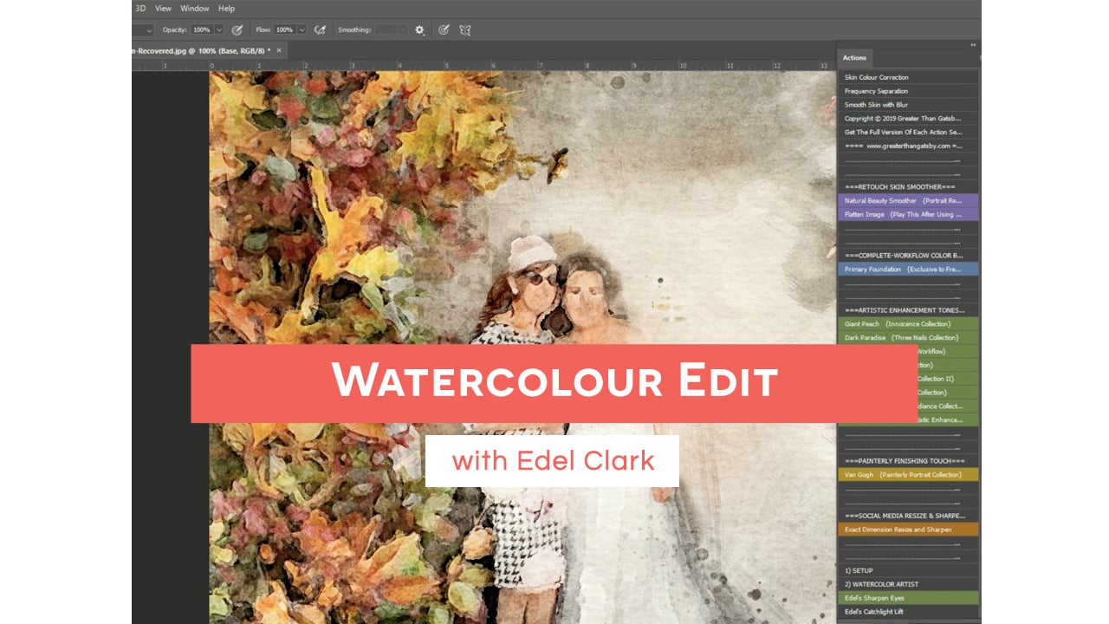
Task: Open the Flow dropdown arrow
Action: click(x=302, y=29)
